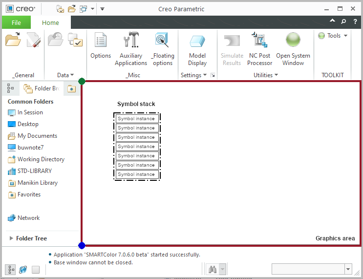Click the blue corner handle of graphics area
This screenshot has height=279, width=363.
coord(82,245)
